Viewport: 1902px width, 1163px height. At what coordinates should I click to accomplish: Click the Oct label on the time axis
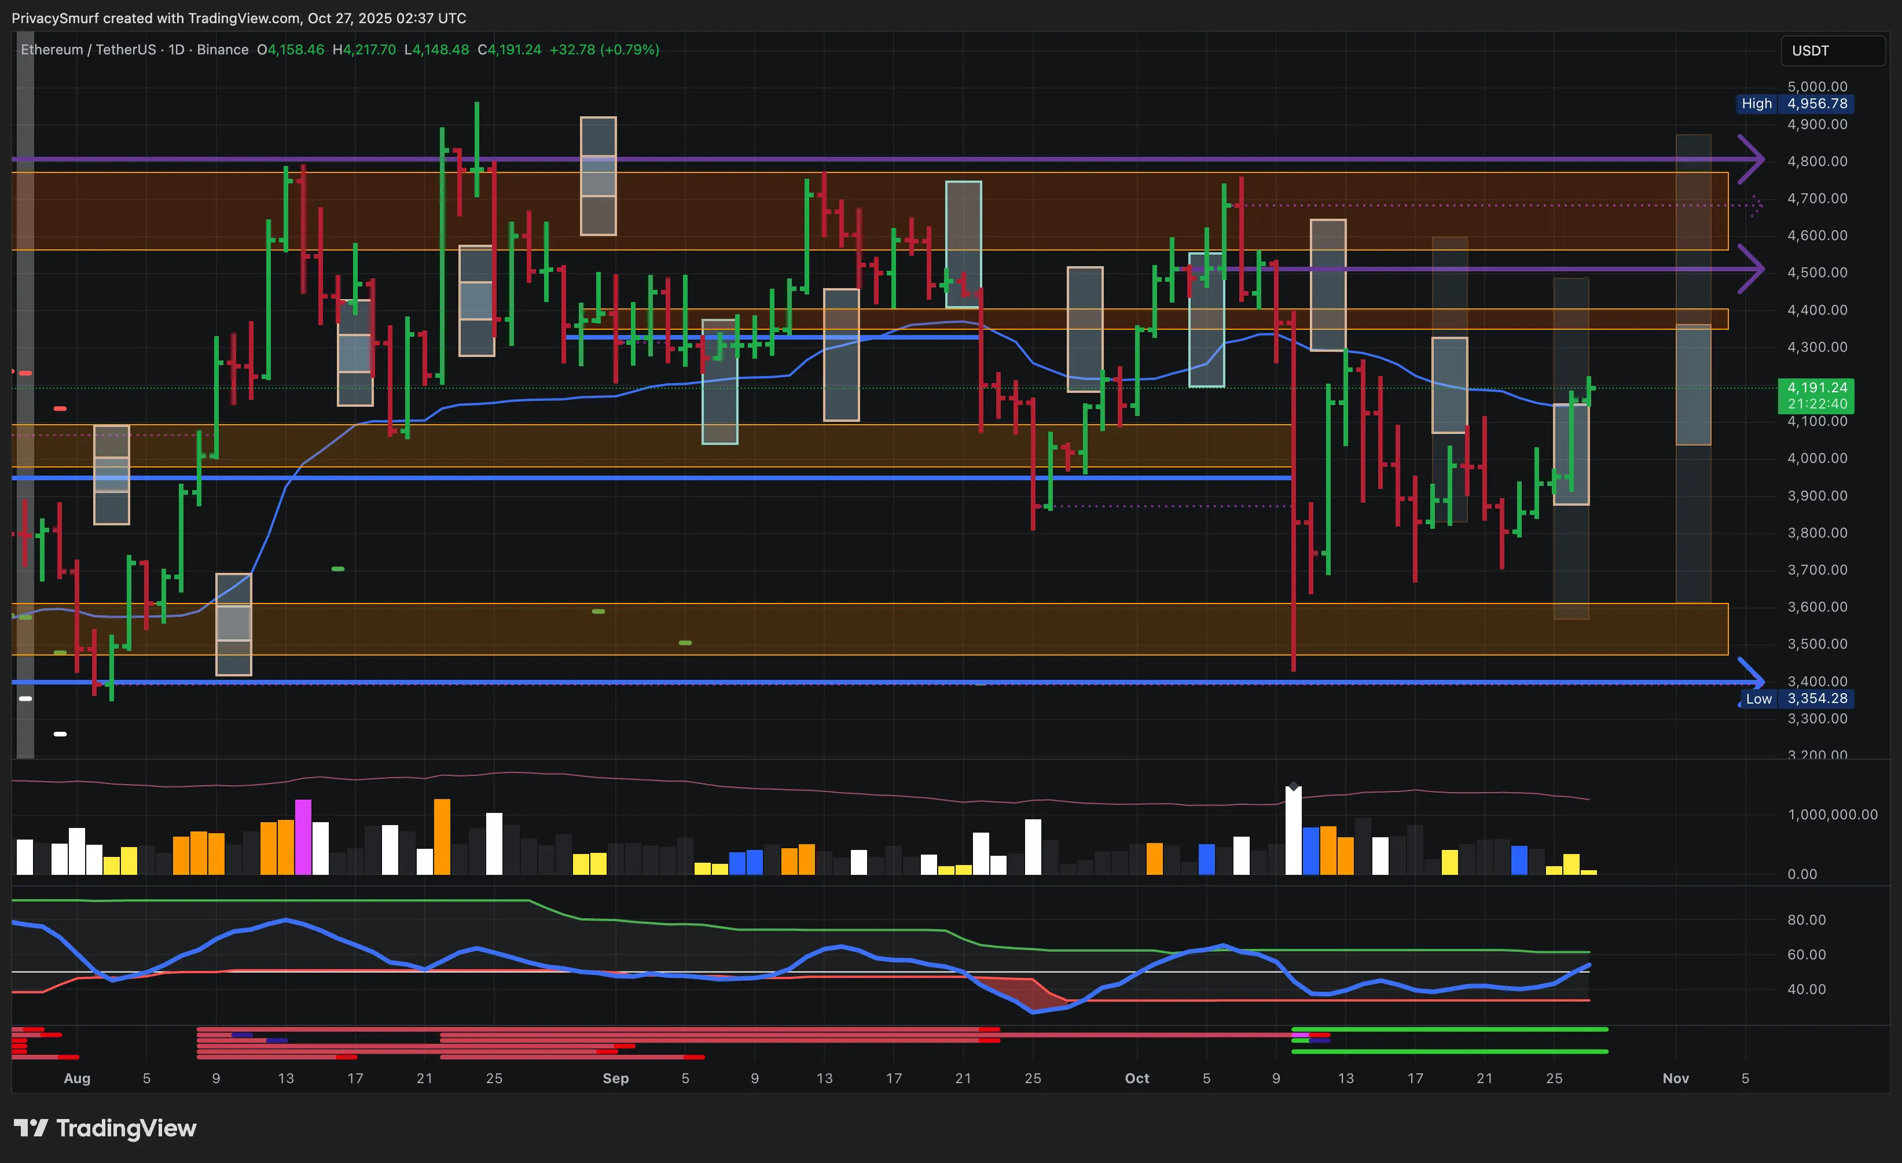(1136, 1078)
